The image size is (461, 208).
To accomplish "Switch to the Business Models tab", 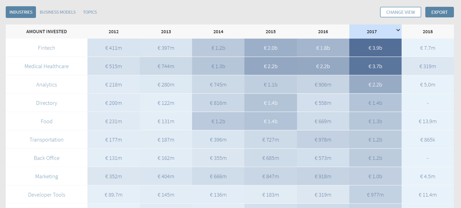I will tap(58, 12).
